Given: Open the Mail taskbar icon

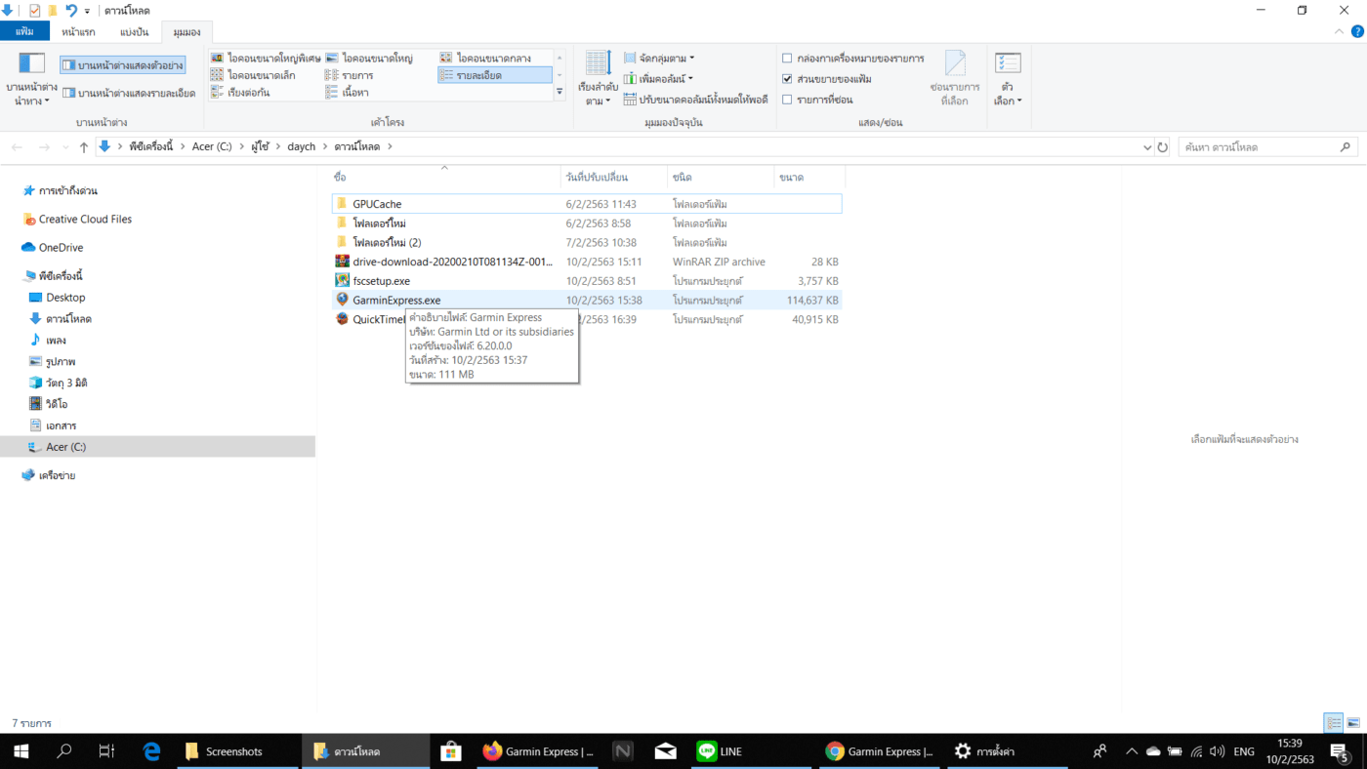Looking at the screenshot, I should click(666, 751).
